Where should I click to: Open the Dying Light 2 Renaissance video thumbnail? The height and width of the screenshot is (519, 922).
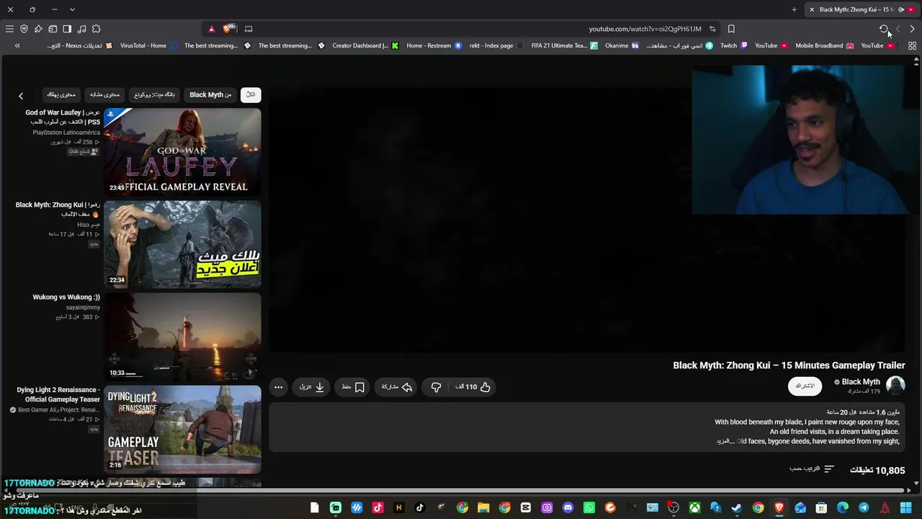click(x=182, y=429)
